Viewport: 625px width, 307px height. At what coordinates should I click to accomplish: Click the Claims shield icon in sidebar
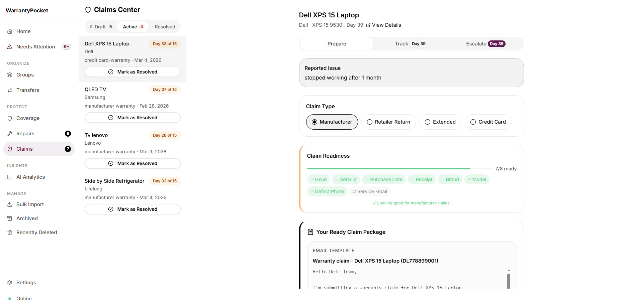pos(10,149)
